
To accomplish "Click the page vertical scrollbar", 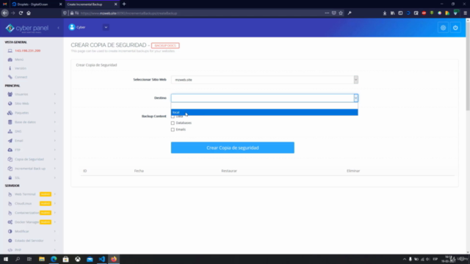I will coord(468,66).
